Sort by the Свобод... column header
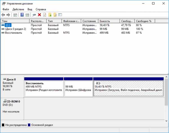 point(127,21)
